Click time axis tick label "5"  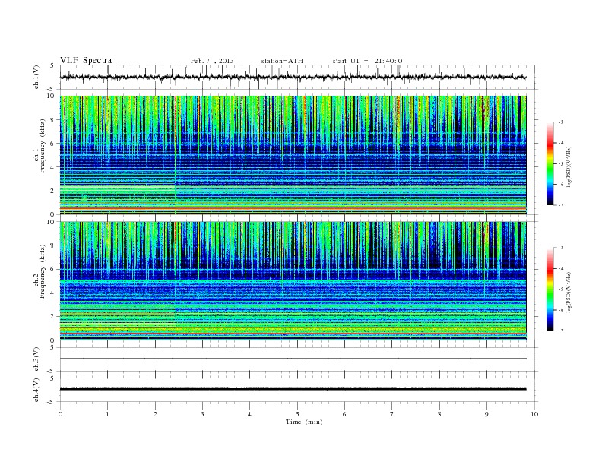(297, 414)
